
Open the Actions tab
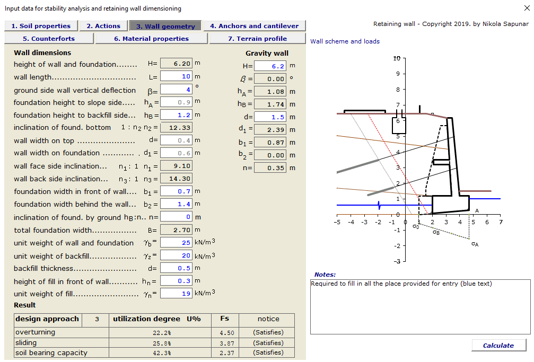(103, 25)
